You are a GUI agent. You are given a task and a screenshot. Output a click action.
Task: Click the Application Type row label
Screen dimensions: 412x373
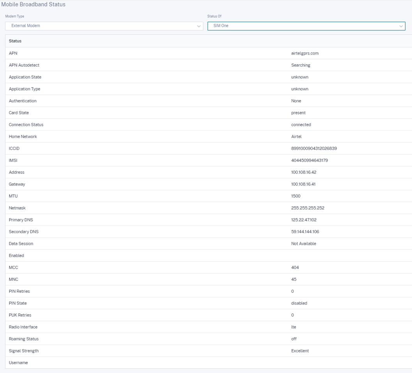[25, 89]
